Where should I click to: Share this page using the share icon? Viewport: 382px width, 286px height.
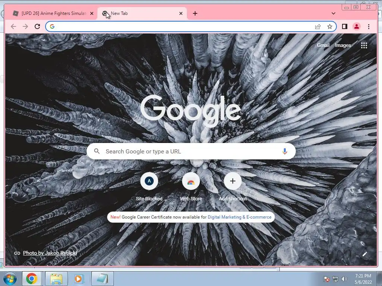(x=318, y=26)
